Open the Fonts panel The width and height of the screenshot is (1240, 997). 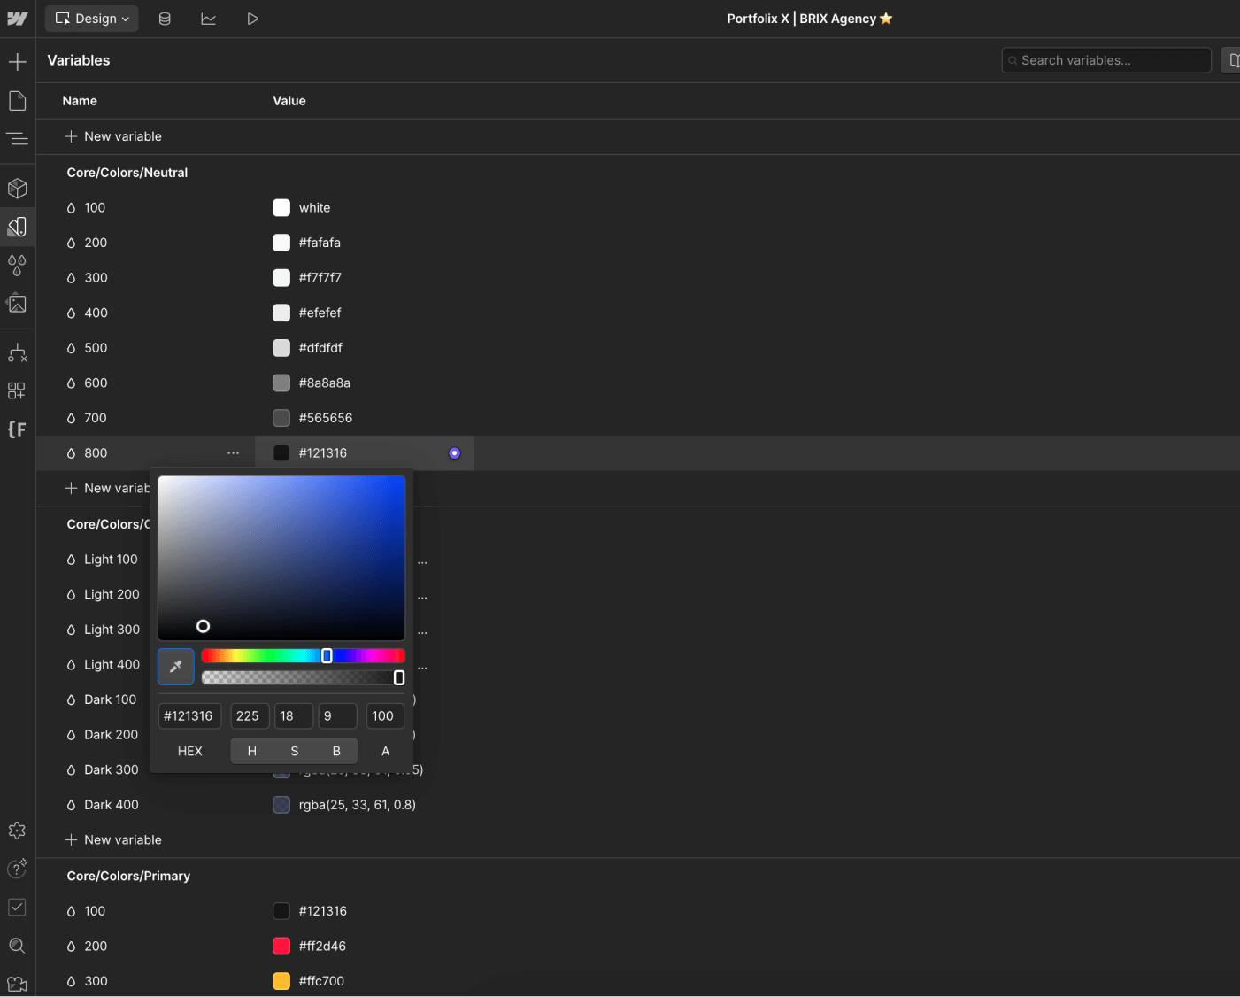pos(18,429)
